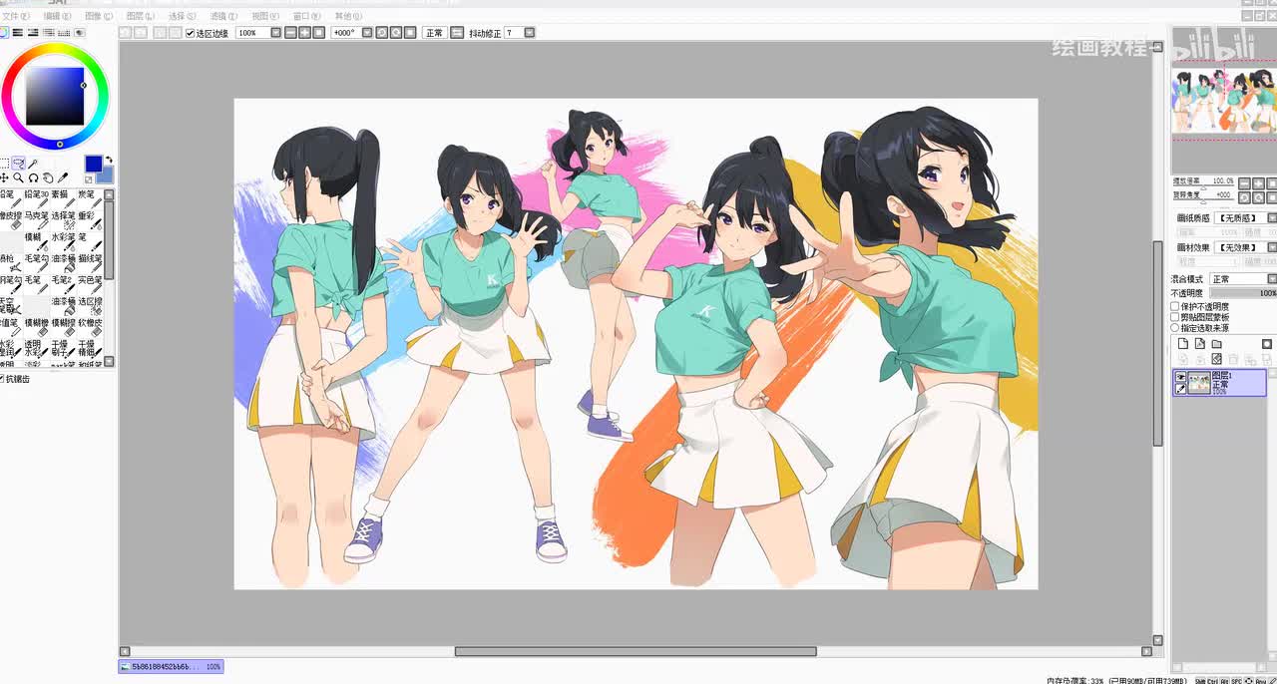Select the rotate view tool
This screenshot has height=684, width=1277.
(33, 178)
